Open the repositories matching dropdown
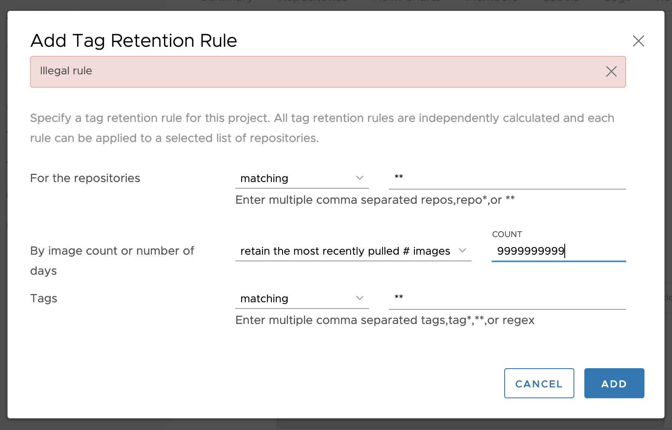This screenshot has height=430, width=672. click(x=302, y=178)
